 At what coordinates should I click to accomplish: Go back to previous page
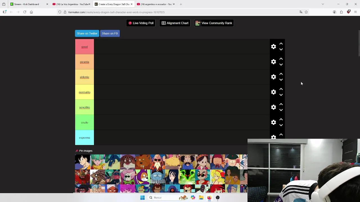point(11,12)
